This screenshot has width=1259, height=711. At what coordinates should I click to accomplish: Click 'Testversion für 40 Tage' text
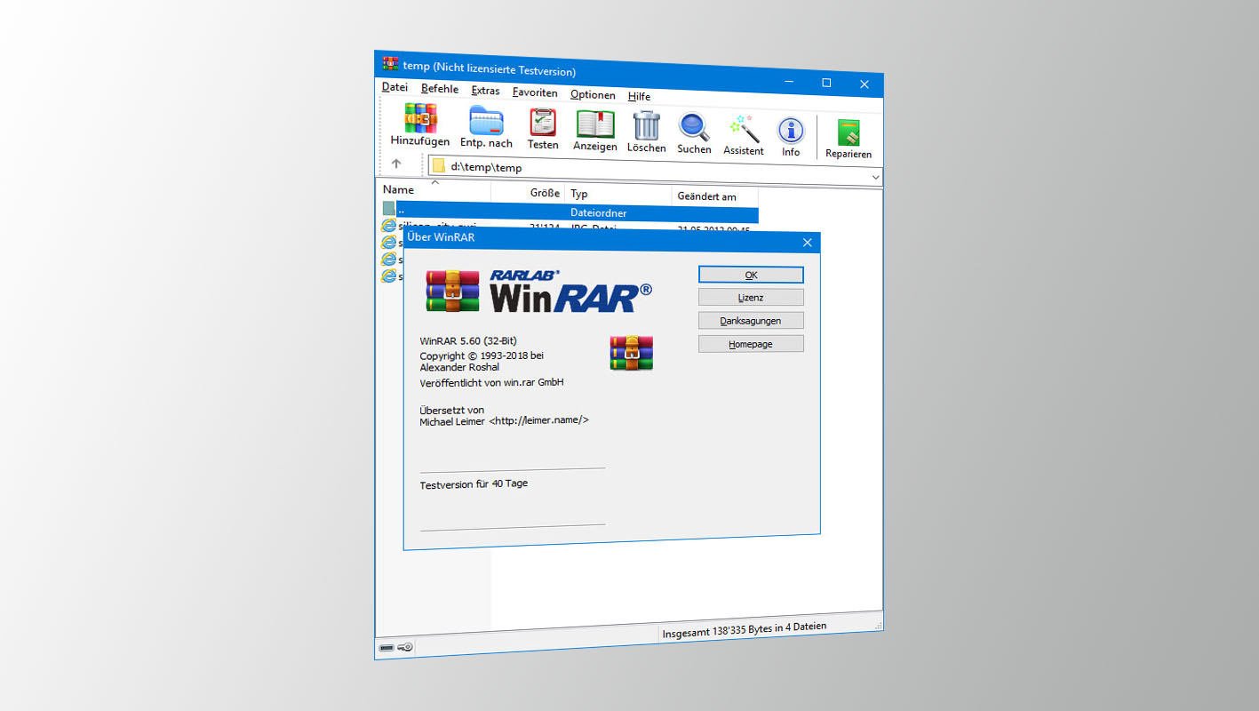pyautogui.click(x=474, y=484)
